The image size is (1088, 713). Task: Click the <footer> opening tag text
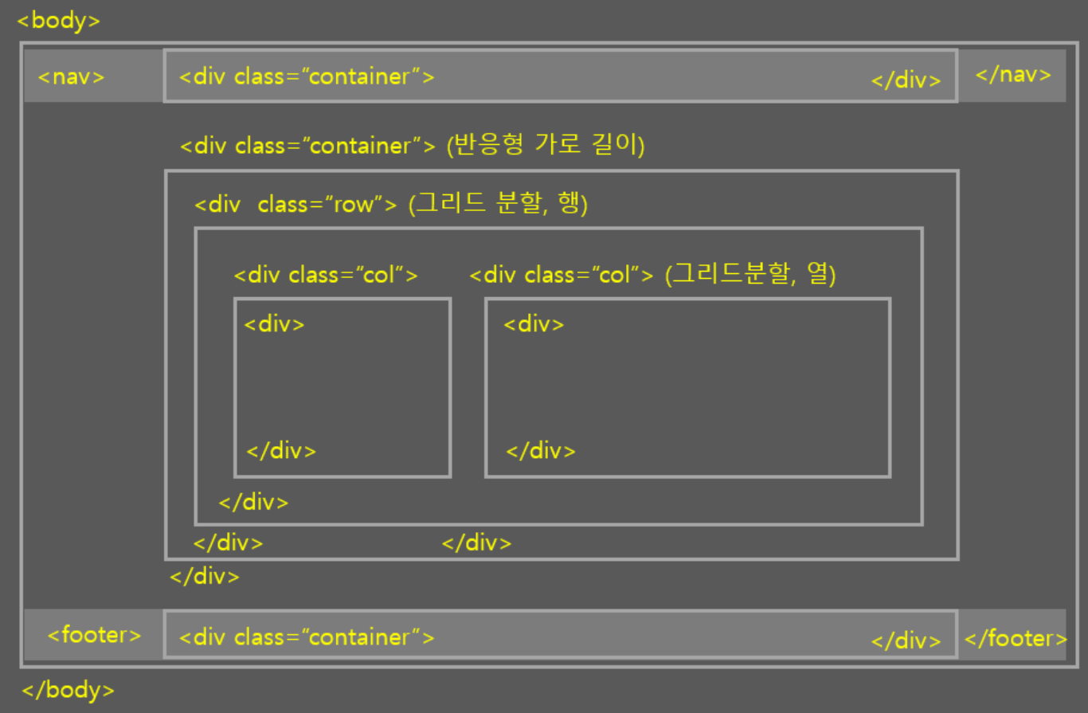tap(94, 635)
